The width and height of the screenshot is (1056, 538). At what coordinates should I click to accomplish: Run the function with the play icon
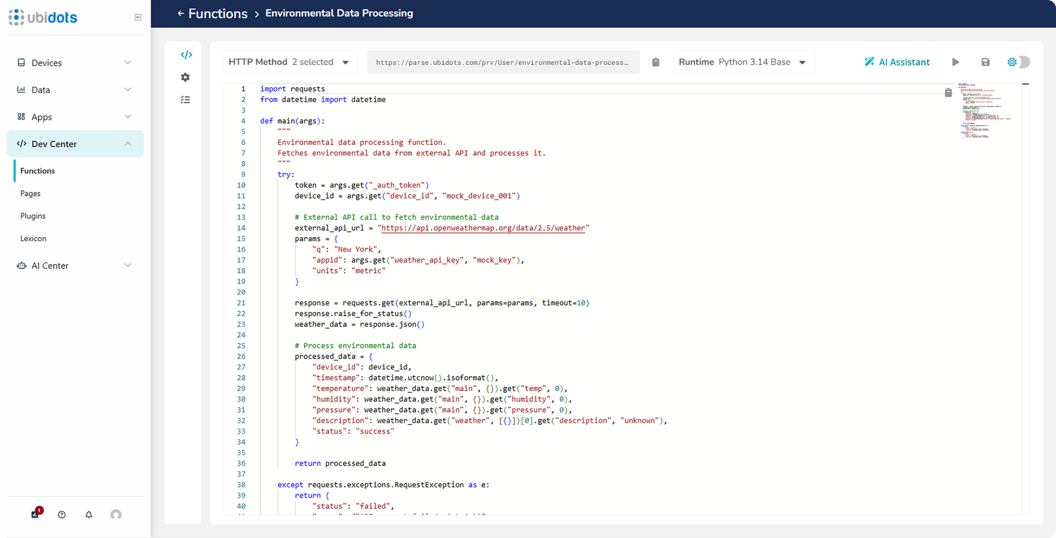click(x=956, y=62)
